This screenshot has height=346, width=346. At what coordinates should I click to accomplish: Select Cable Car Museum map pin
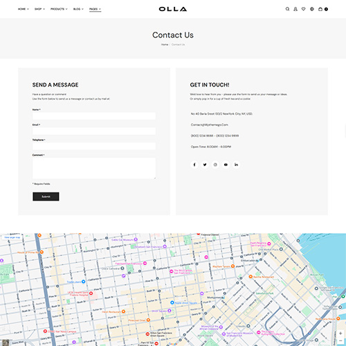136,239
